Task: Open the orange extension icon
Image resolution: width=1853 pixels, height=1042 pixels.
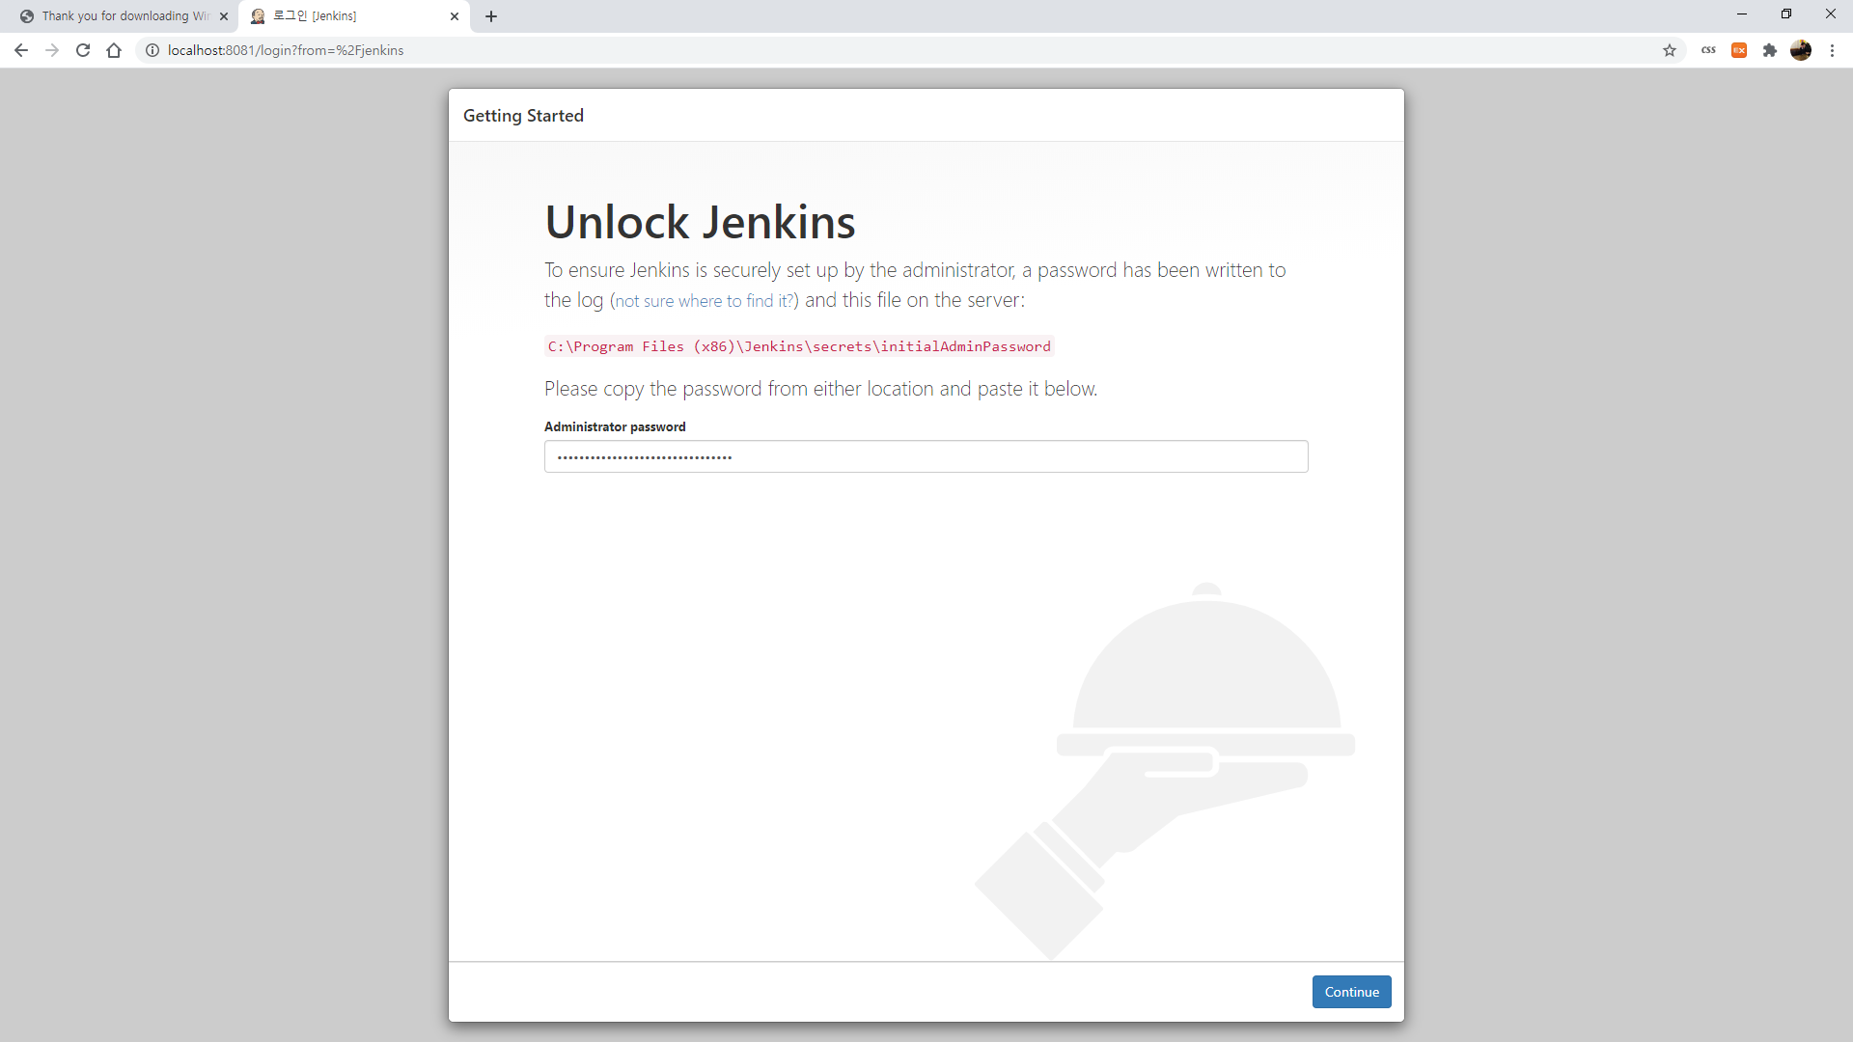Action: 1739,50
